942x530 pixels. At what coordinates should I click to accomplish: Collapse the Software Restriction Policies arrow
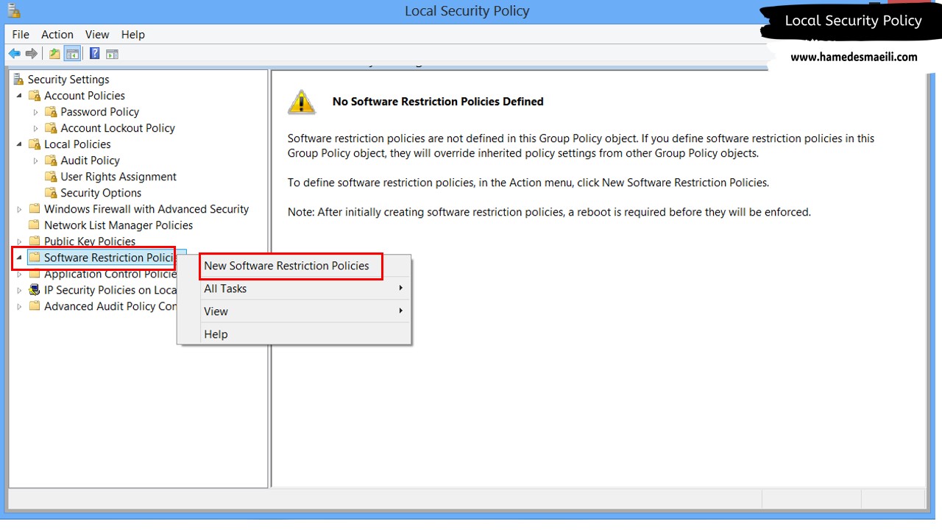click(x=19, y=258)
